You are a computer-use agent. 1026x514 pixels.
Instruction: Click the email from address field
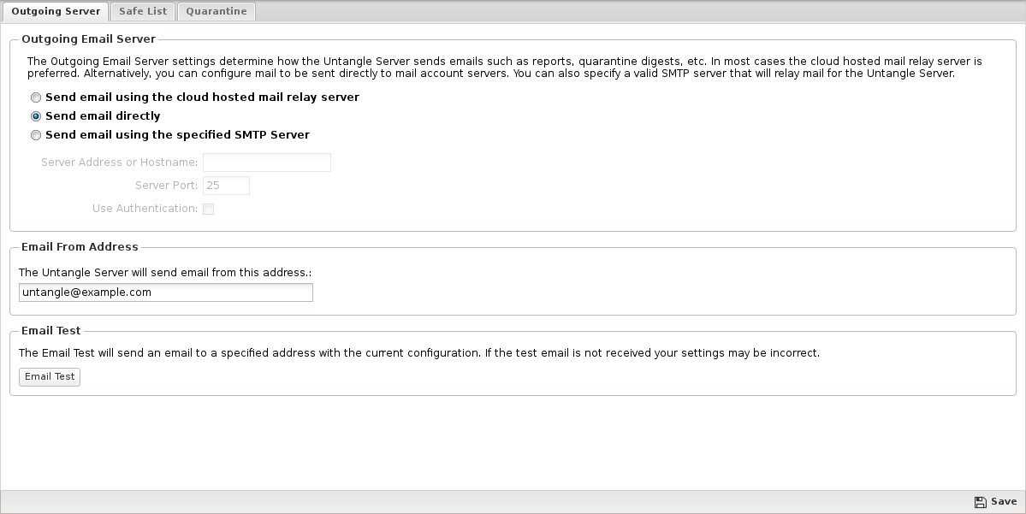[166, 292]
